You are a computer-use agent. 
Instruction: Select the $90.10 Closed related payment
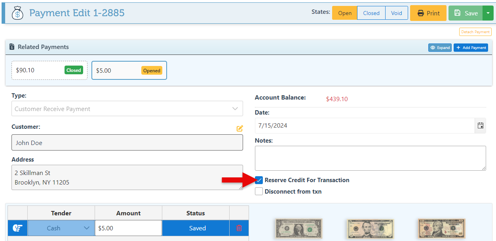pyautogui.click(x=49, y=70)
